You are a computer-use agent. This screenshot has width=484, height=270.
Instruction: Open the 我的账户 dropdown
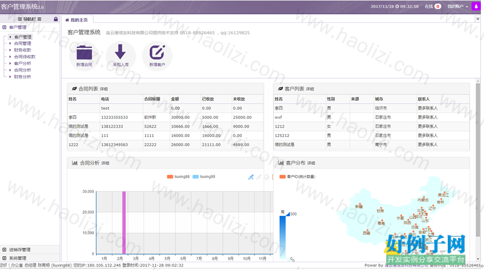[x=458, y=7]
